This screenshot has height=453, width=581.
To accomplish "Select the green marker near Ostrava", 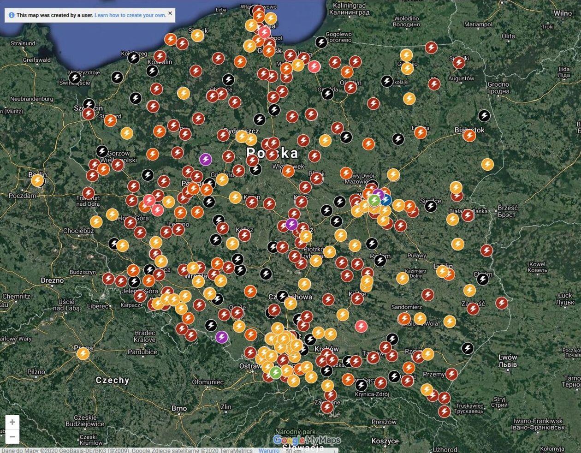I will 276,372.
